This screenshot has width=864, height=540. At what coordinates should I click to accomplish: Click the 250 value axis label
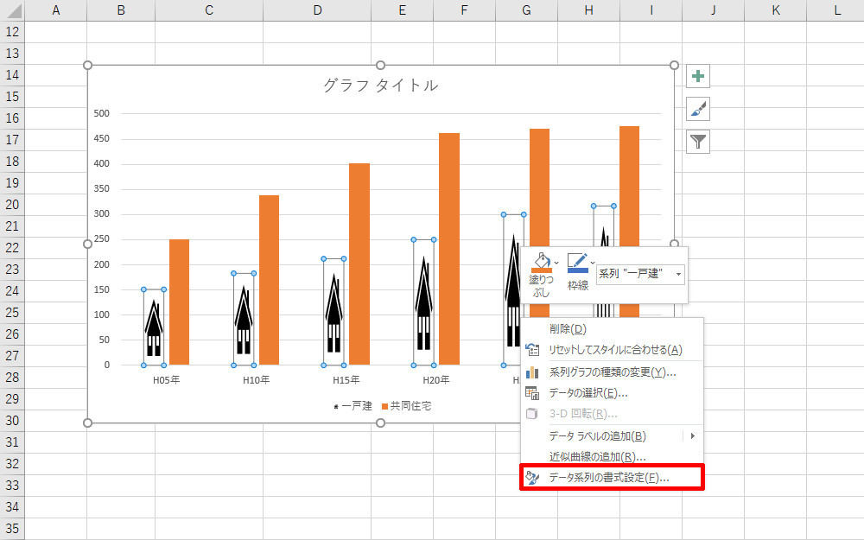[101, 239]
